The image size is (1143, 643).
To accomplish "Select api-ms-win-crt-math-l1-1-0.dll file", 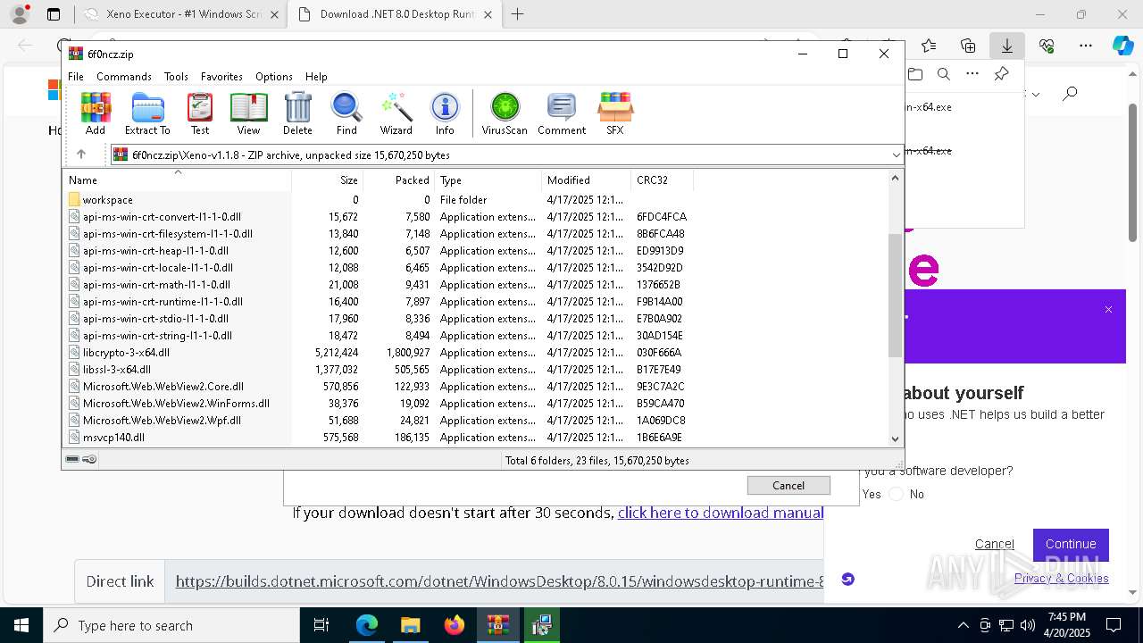I will 156,285.
